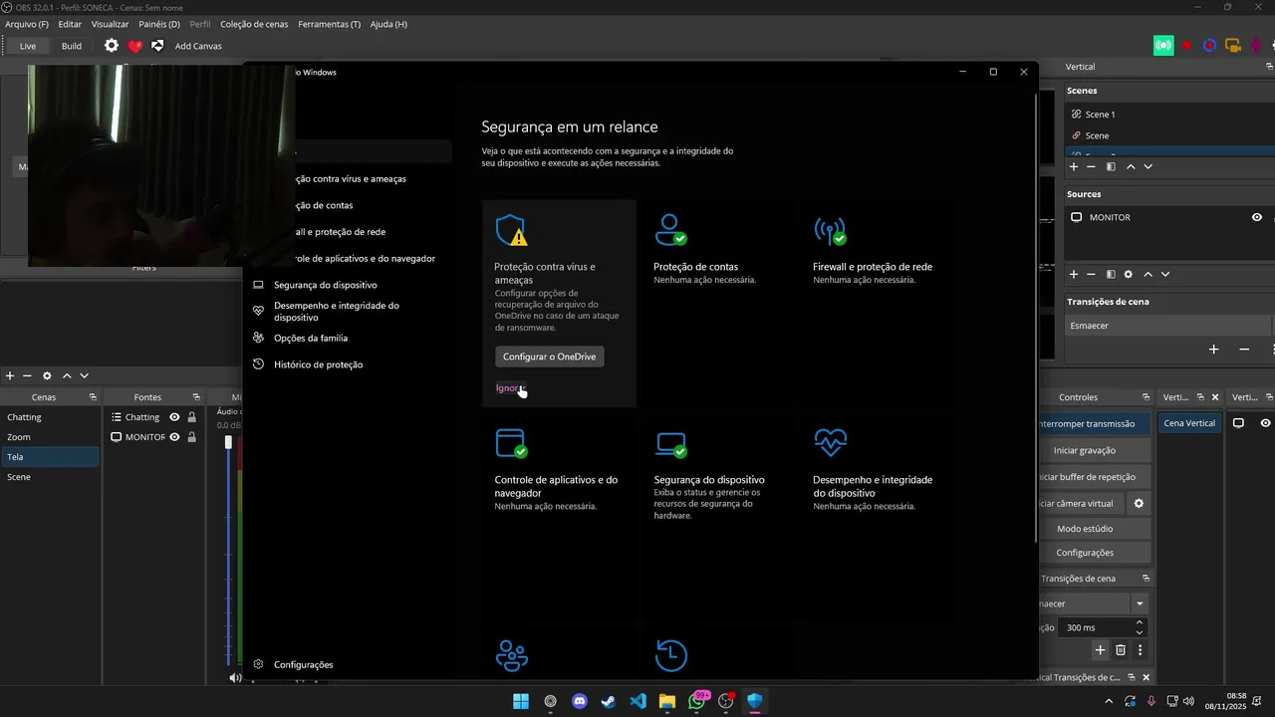Open scene filters gear in Cenas toolbar

pyautogui.click(x=46, y=375)
